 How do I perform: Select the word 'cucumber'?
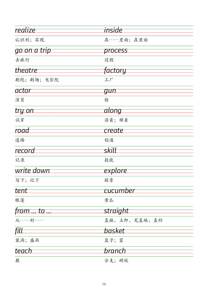click(x=120, y=190)
